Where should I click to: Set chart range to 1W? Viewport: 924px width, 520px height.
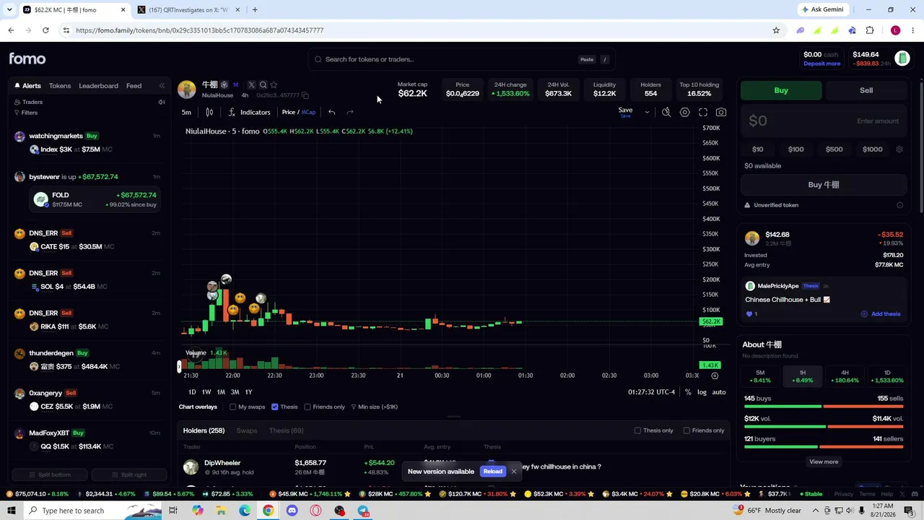point(206,392)
